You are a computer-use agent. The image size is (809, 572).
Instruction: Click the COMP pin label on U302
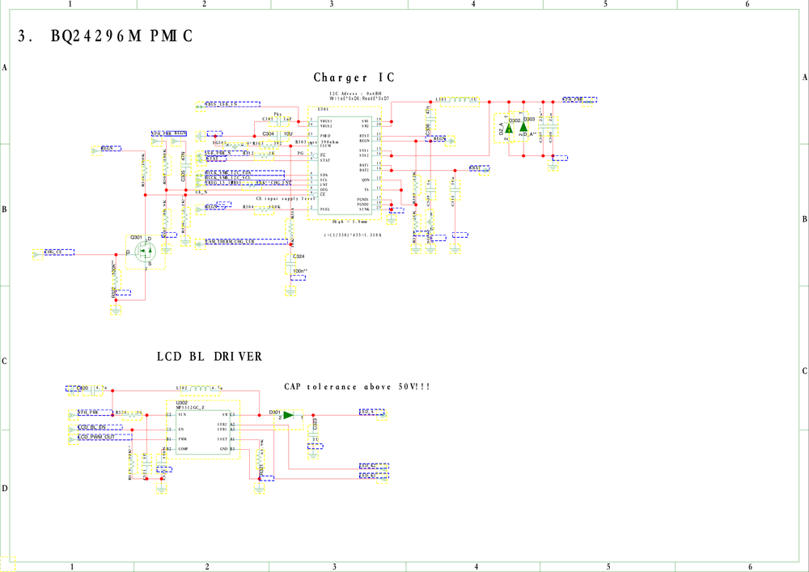pos(183,449)
